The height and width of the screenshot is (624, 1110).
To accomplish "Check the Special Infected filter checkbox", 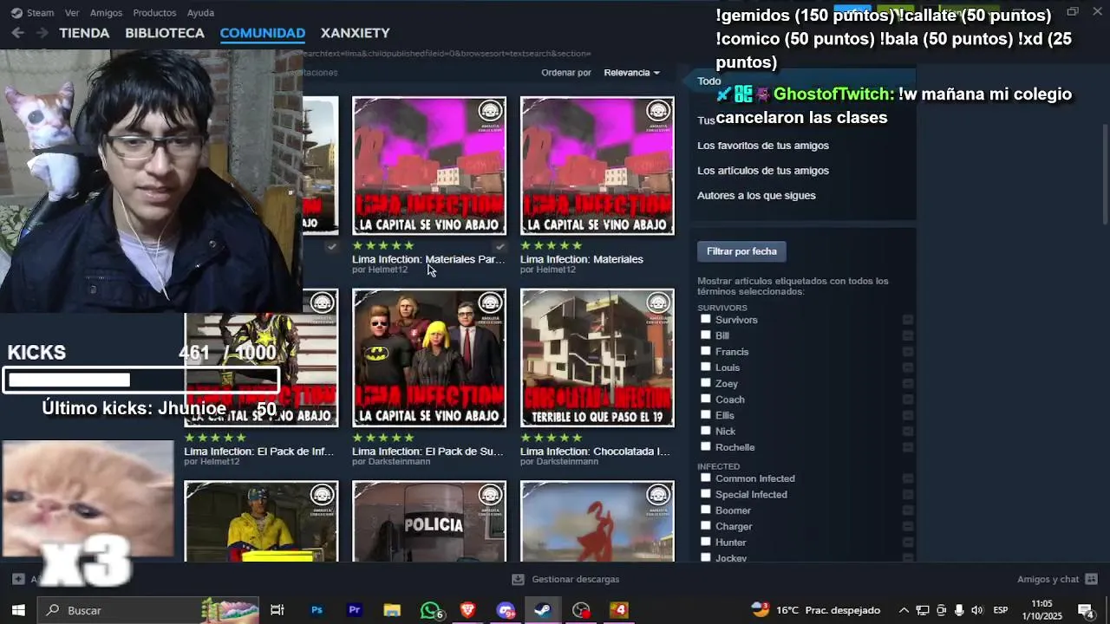I will click(x=706, y=494).
